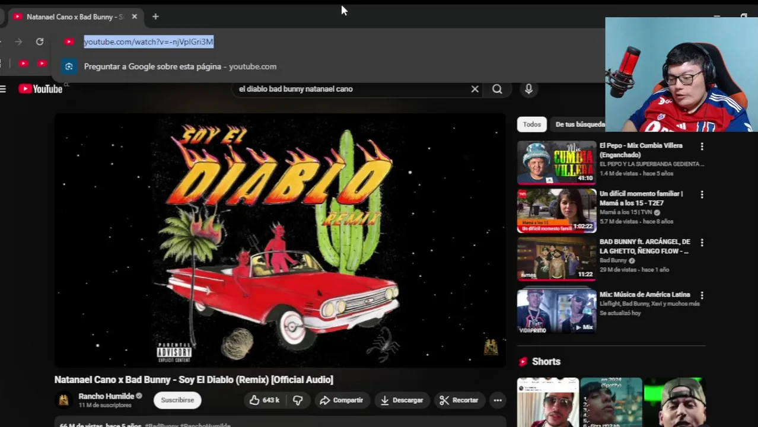This screenshot has height=427, width=758.
Task: Open Rancho Humilde channel avatar
Action: [63, 400]
